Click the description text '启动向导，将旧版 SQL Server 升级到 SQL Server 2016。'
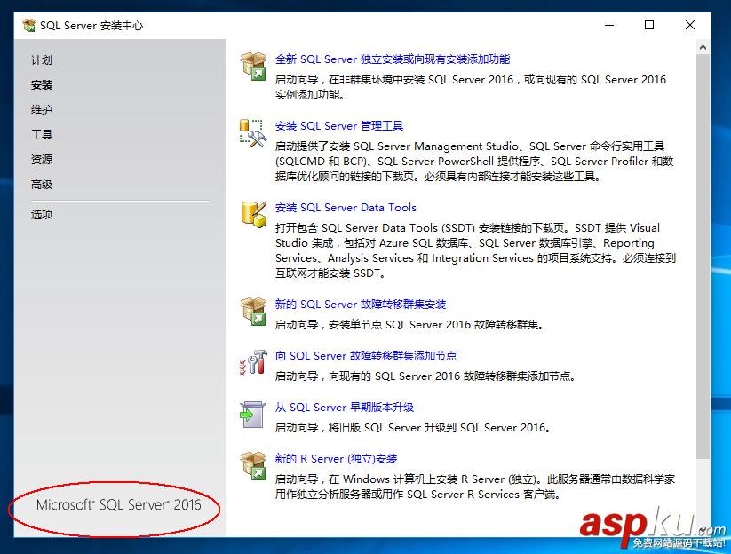The image size is (731, 554). click(413, 428)
